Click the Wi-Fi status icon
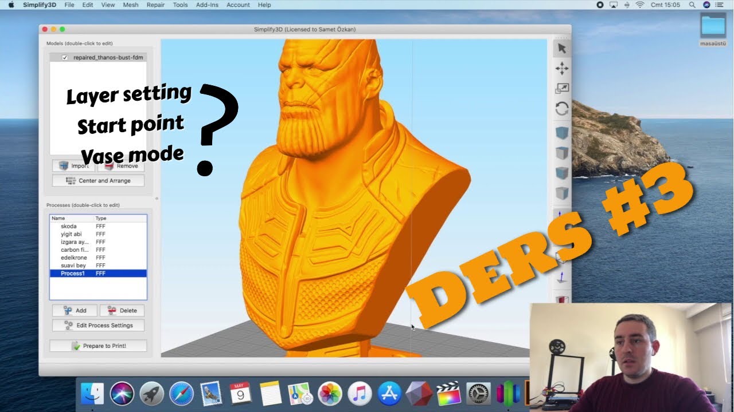 pos(640,5)
